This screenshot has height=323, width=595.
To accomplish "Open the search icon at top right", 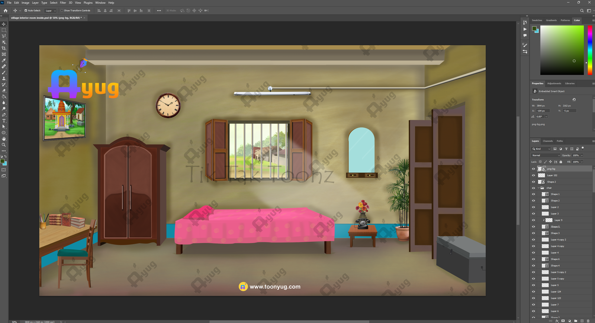I will coord(582,11).
